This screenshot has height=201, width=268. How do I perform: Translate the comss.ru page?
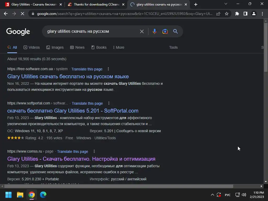pyautogui.click(x=72, y=152)
